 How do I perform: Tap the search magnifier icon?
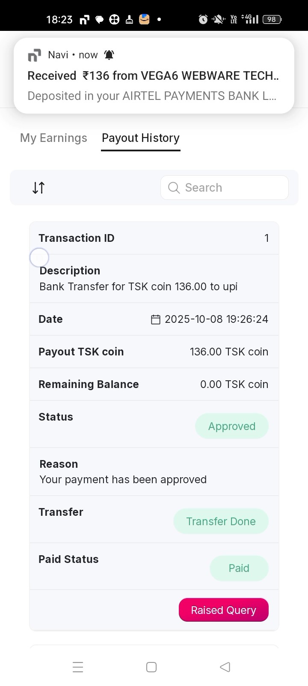coord(174,188)
